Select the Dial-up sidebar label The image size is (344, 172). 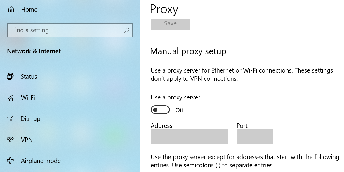(x=30, y=119)
